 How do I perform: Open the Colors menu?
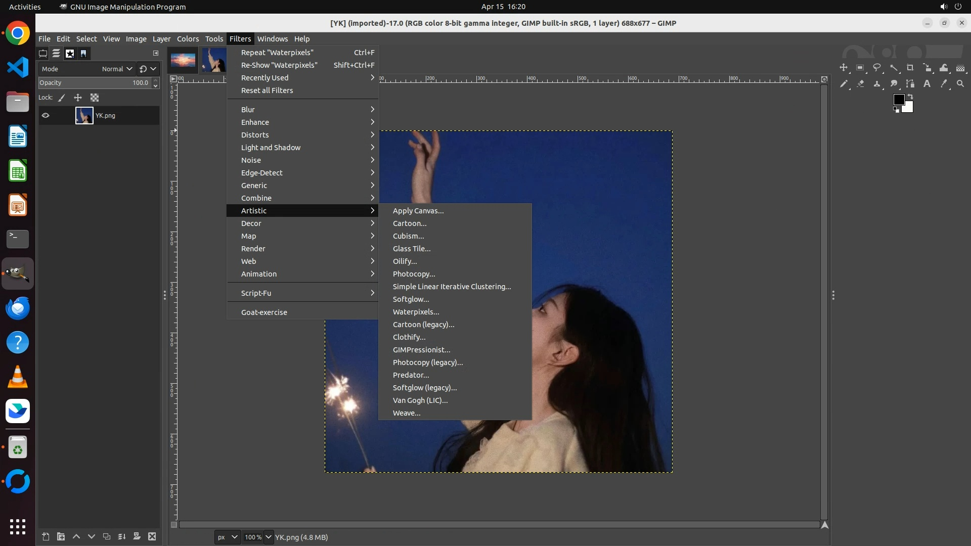(188, 39)
